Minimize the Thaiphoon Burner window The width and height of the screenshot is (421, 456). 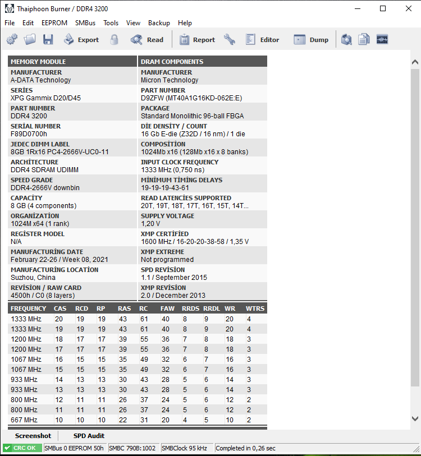[358, 8]
